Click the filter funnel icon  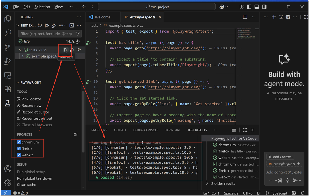coord(77,34)
